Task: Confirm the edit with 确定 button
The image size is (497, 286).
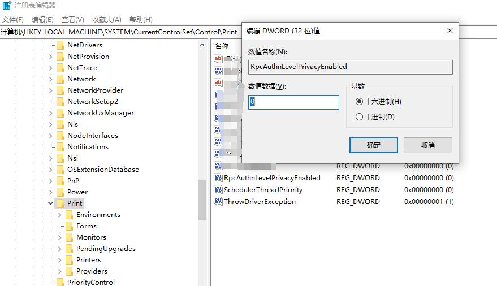Action: (x=374, y=145)
